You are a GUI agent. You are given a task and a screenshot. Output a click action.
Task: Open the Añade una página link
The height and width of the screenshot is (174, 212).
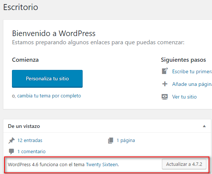click(x=192, y=84)
